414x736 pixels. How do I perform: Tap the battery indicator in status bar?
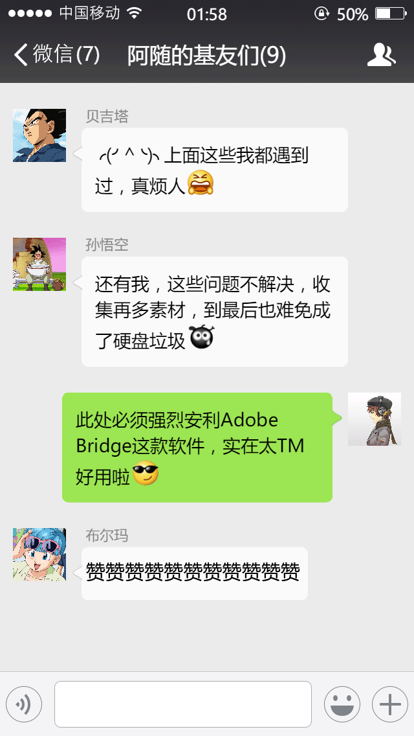coord(391,14)
